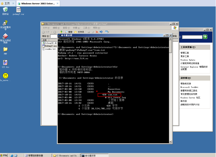Open the Microsoft TechNet link

coord(189,87)
